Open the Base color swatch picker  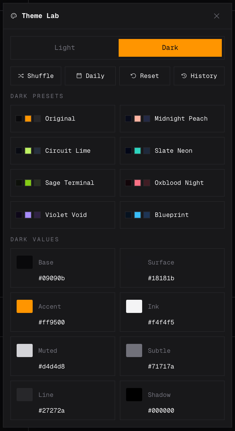pyautogui.click(x=25, y=262)
